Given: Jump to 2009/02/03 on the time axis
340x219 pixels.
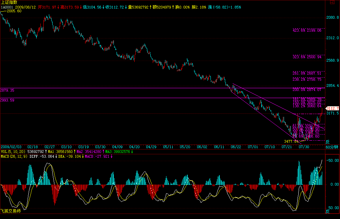Looking at the screenshot, I should click(x=11, y=147).
